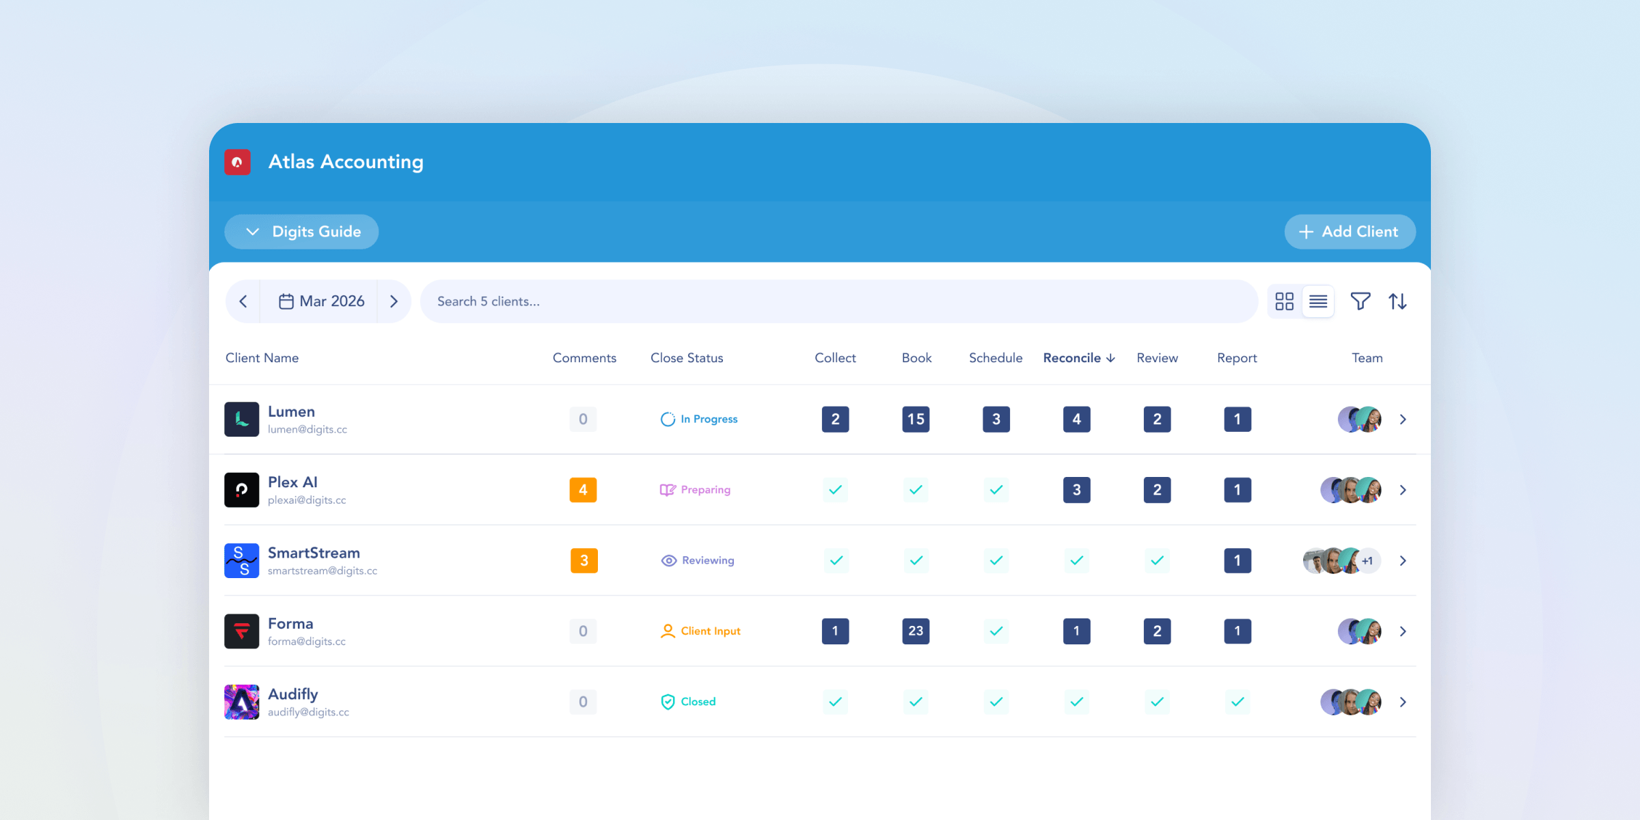1640x820 pixels.
Task: Switch to list view
Action: pos(1318,301)
